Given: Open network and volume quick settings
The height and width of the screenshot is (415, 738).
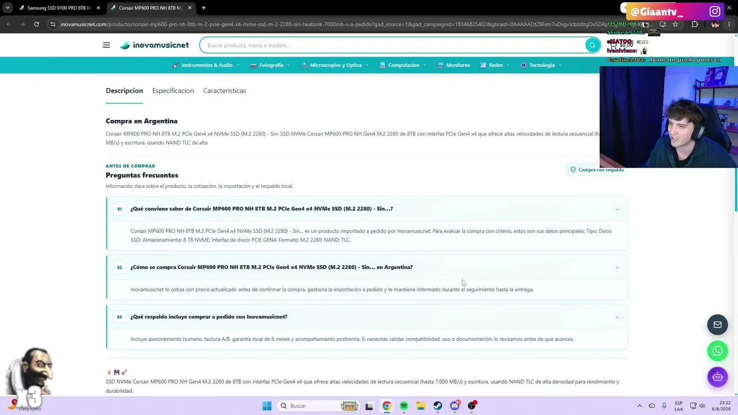Looking at the screenshot, I should (x=698, y=406).
